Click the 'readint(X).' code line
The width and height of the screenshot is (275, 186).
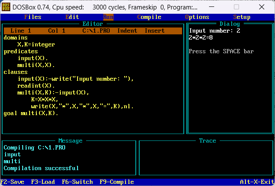(36, 85)
